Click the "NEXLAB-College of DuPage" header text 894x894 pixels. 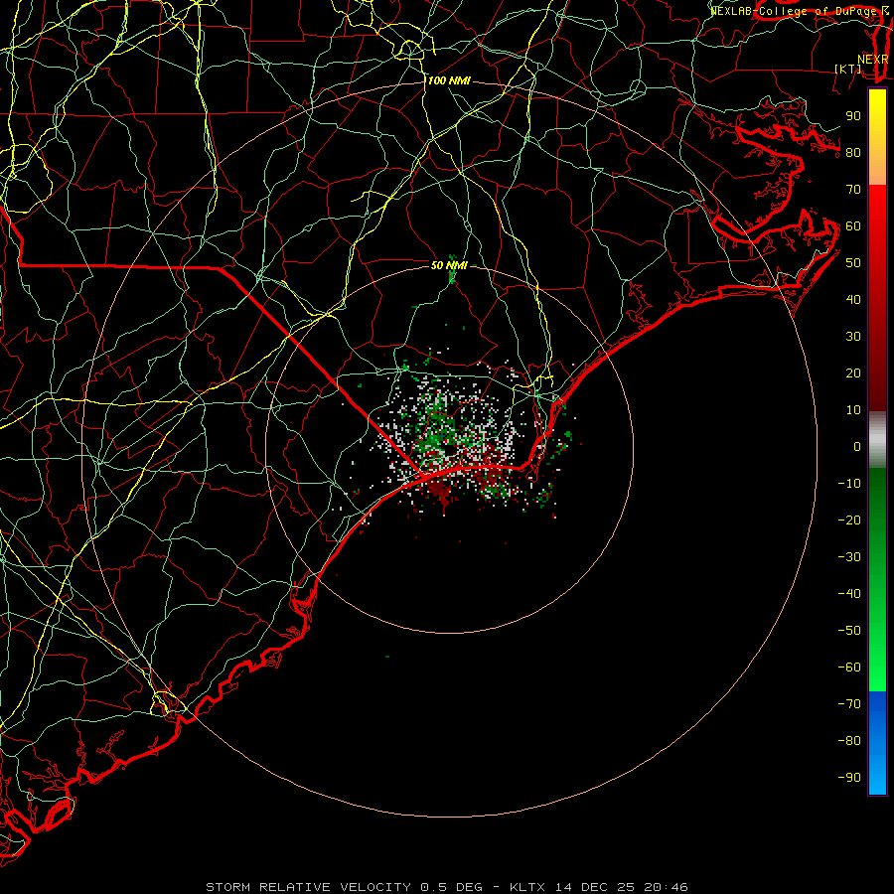pos(792,11)
